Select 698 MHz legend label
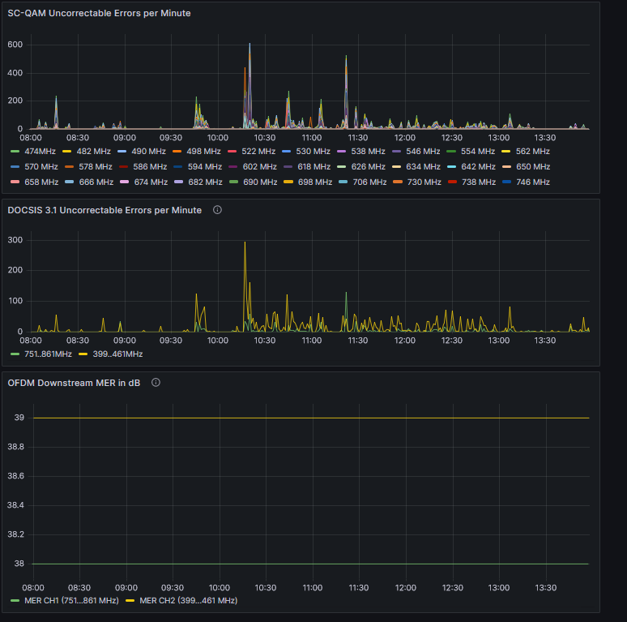The image size is (627, 622). [315, 182]
